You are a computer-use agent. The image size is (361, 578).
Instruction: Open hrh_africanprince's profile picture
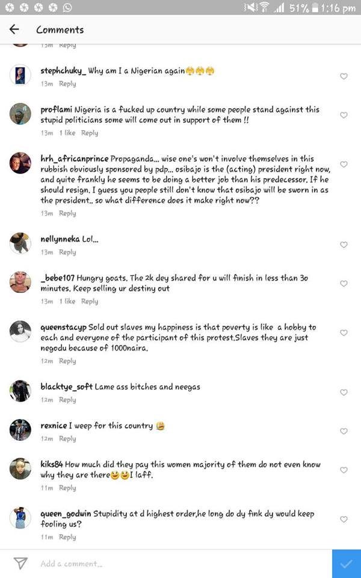pos(20,163)
